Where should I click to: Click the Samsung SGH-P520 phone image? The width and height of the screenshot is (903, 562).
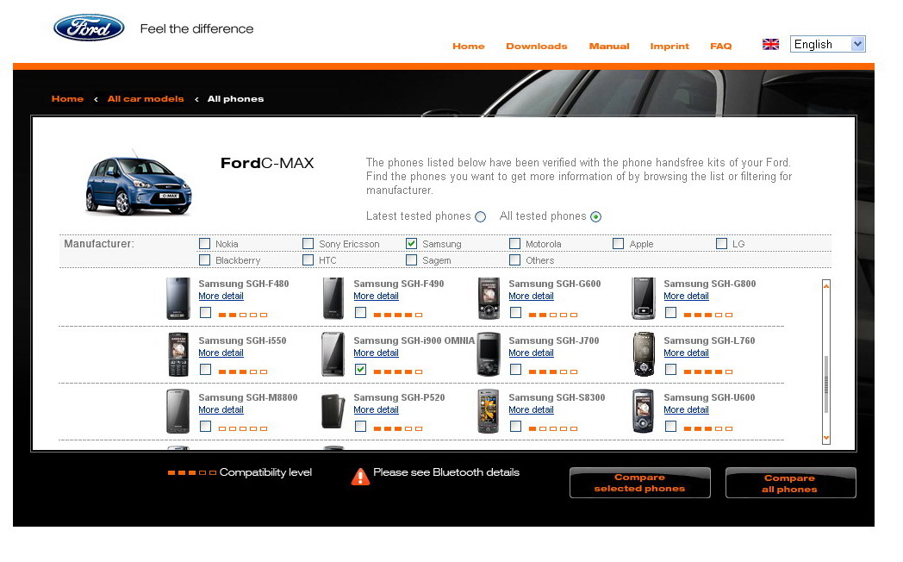(333, 411)
